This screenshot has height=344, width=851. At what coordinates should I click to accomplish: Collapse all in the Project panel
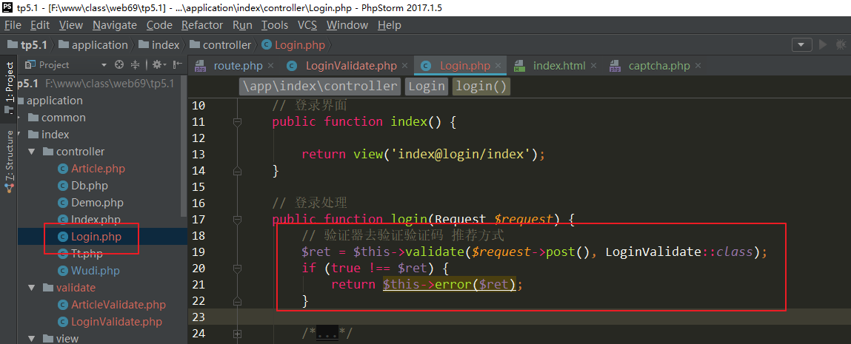136,65
